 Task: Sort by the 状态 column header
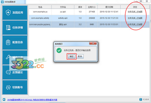135,7
